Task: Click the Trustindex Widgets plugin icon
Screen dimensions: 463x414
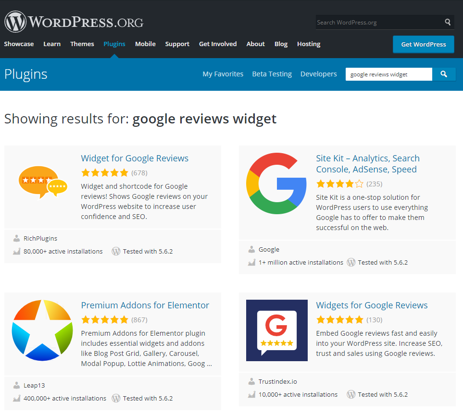Action: coord(276,330)
